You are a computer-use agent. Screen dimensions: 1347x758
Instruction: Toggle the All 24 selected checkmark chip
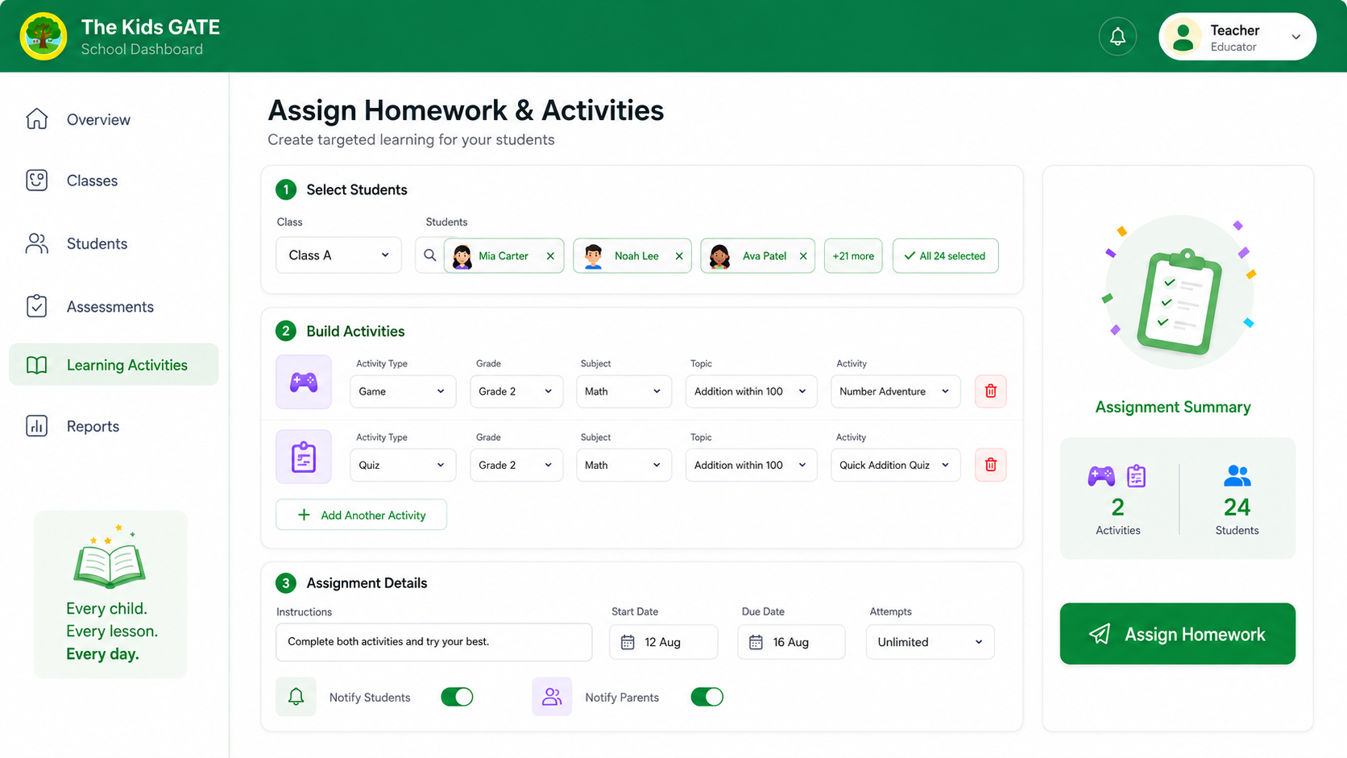(x=945, y=256)
